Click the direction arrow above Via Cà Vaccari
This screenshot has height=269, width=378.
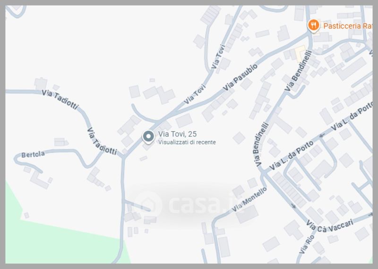[293, 206]
